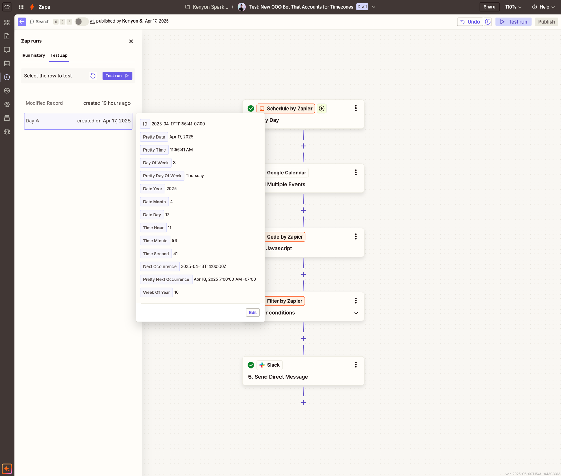The image size is (561, 476).
Task: Open the gear settings sidebar icon
Action: 7,104
